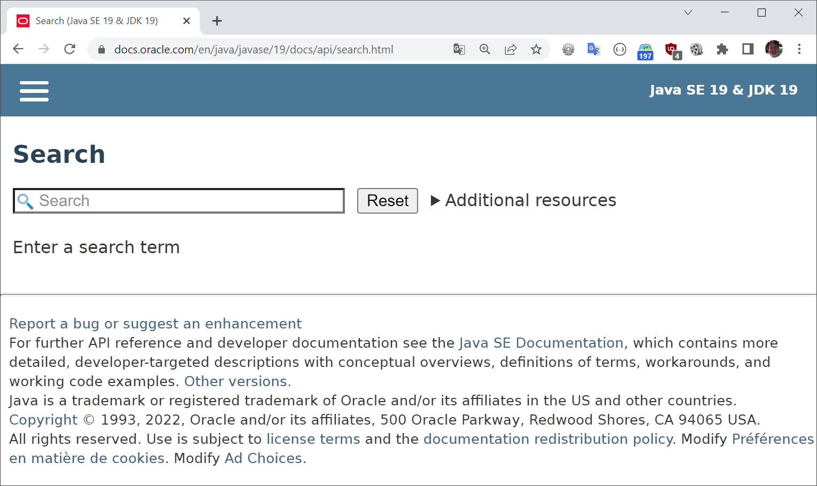Screen dimensions: 817x486
Task: Click the Reset button
Action: [x=388, y=201]
